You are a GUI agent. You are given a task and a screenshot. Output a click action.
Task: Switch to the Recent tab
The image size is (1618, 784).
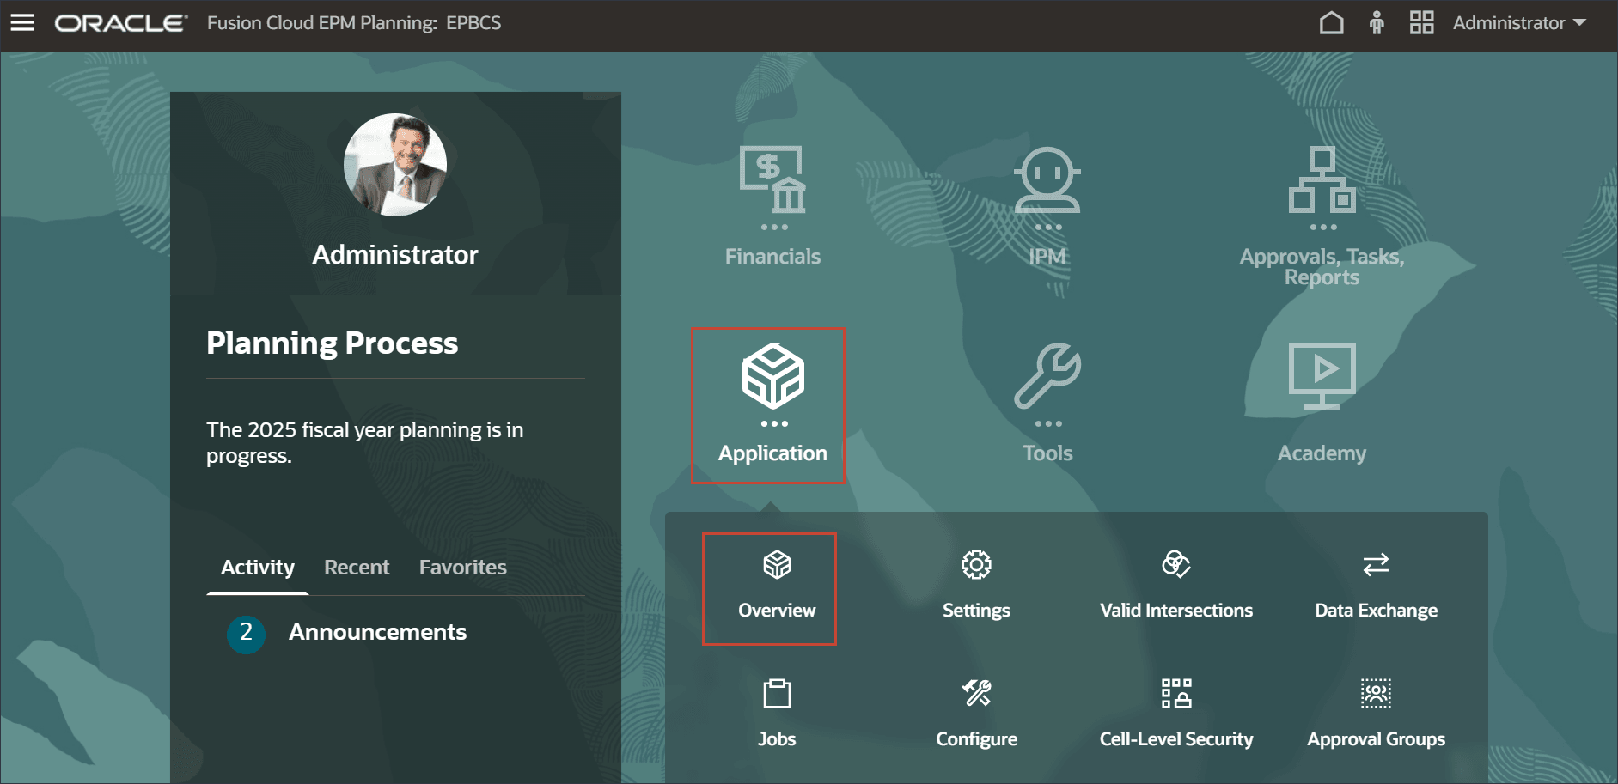(x=357, y=568)
